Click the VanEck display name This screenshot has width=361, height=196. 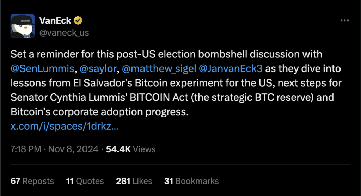pos(56,21)
